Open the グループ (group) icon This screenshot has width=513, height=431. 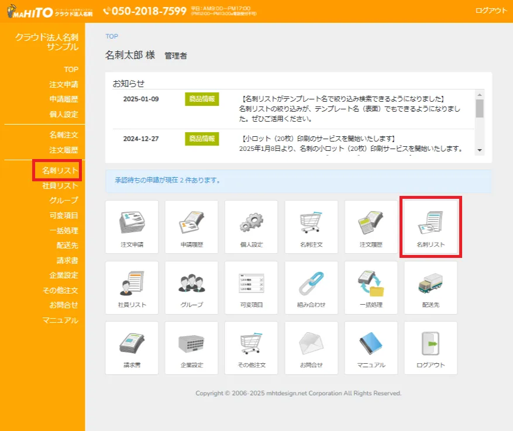click(191, 287)
